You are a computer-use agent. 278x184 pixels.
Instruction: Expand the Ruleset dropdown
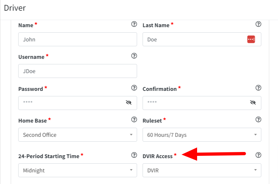(x=202, y=135)
